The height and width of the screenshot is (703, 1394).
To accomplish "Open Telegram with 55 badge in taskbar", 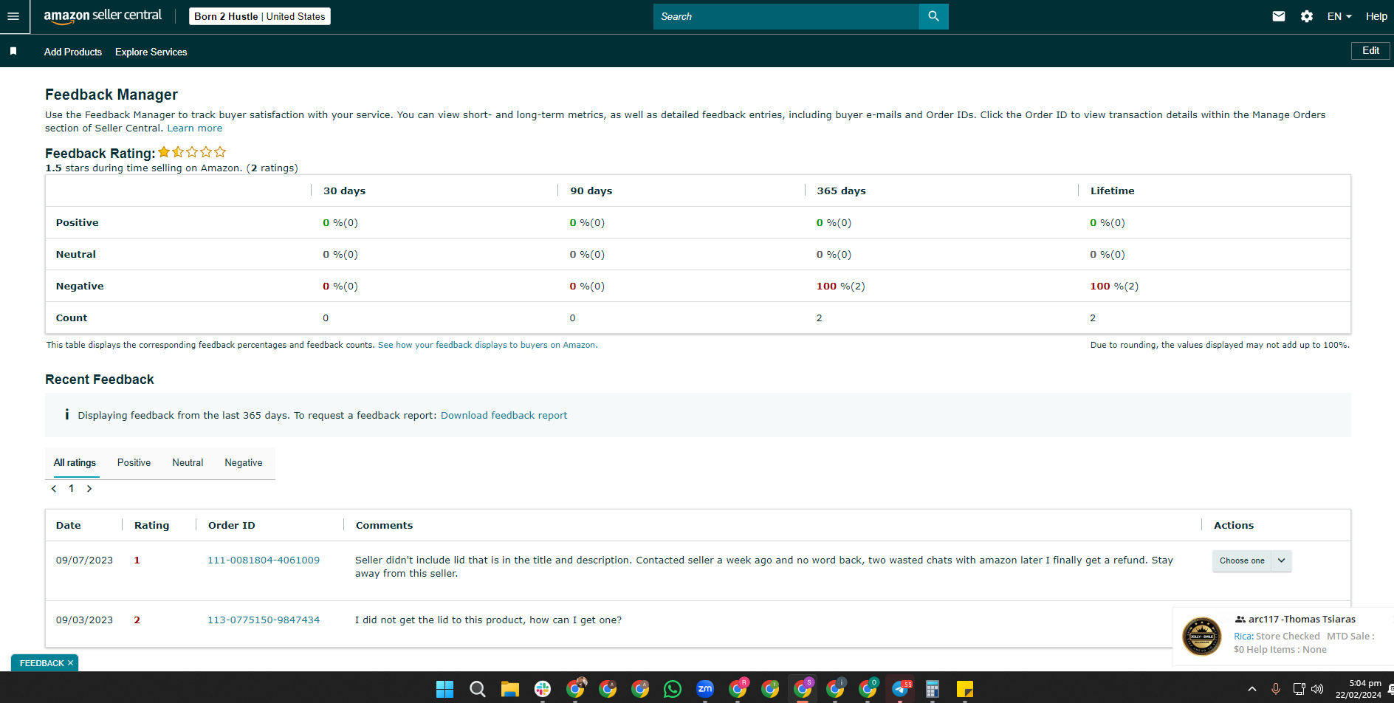I will click(901, 689).
